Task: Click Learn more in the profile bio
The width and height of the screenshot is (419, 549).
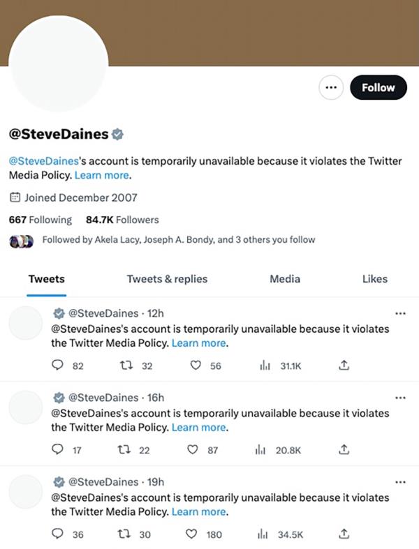Action: [102, 174]
